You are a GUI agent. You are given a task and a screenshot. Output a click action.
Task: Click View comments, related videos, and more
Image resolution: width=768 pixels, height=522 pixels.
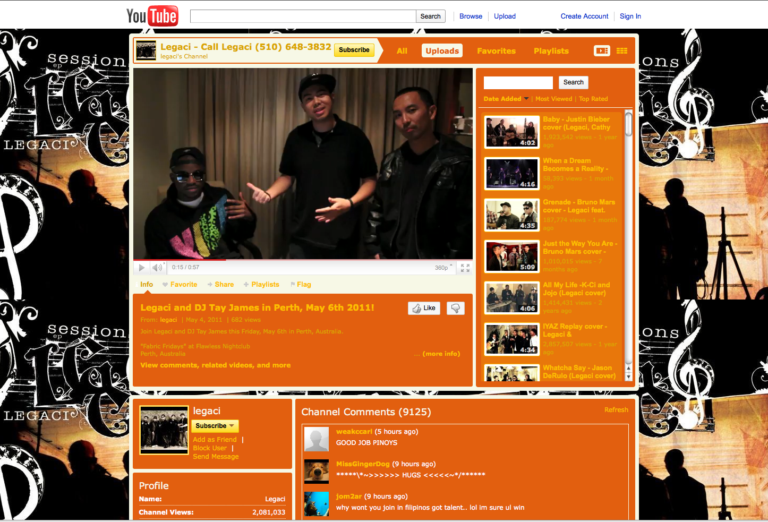(215, 365)
